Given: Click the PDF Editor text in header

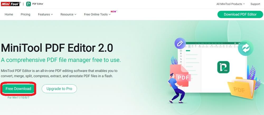Looking at the screenshot, I should [38, 4].
